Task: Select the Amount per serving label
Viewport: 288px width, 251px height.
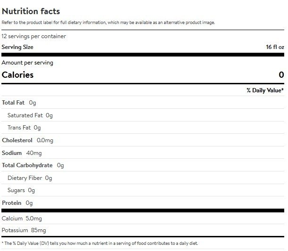Action: pos(27,63)
